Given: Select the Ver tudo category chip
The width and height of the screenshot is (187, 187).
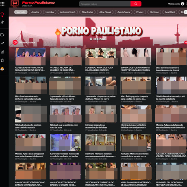Looking at the screenshot, I should coord(21,12).
